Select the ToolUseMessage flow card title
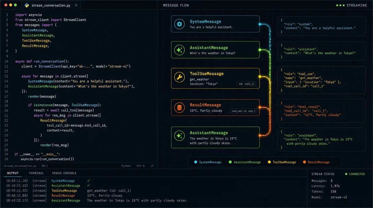373x208 pixels. pyautogui.click(x=206, y=74)
